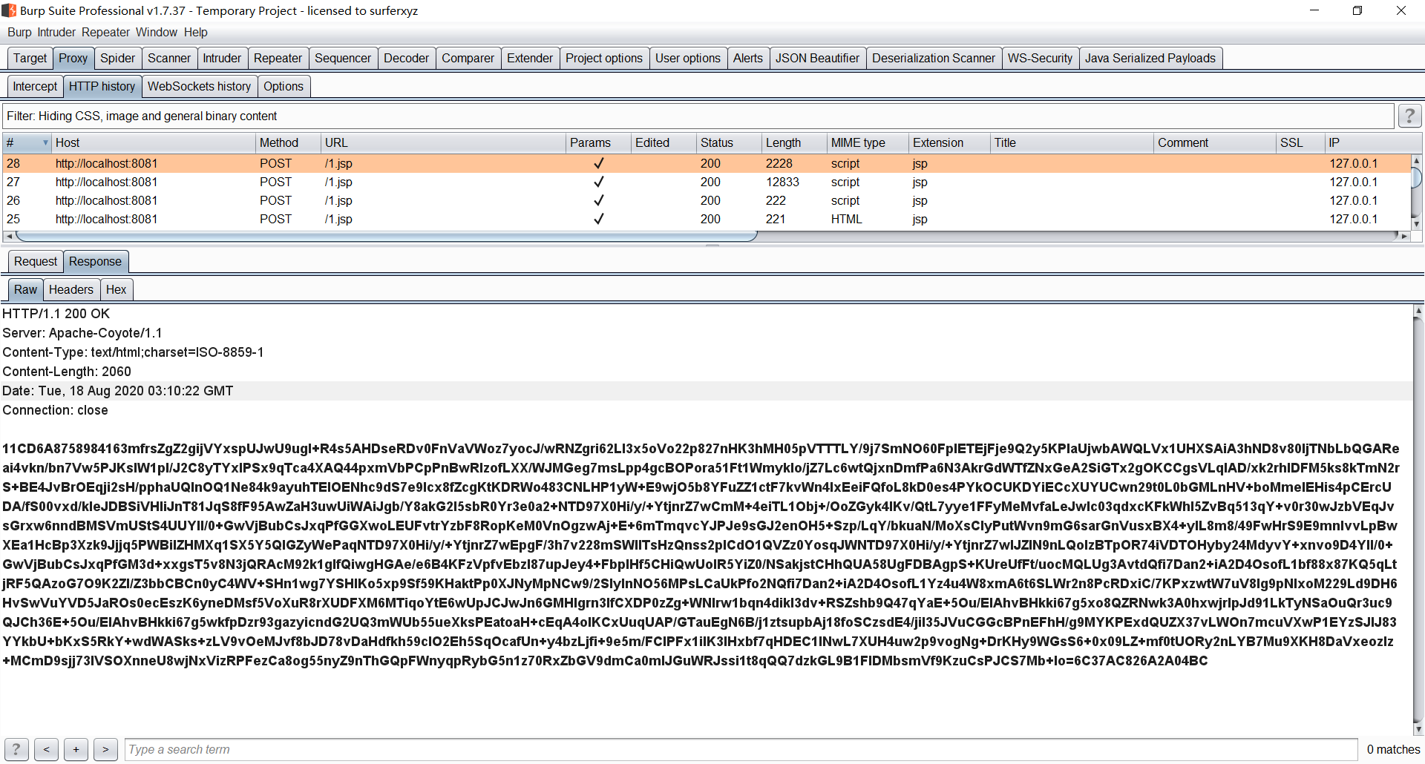The width and height of the screenshot is (1425, 764).
Task: Sort by the Method column header
Action: (x=288, y=142)
